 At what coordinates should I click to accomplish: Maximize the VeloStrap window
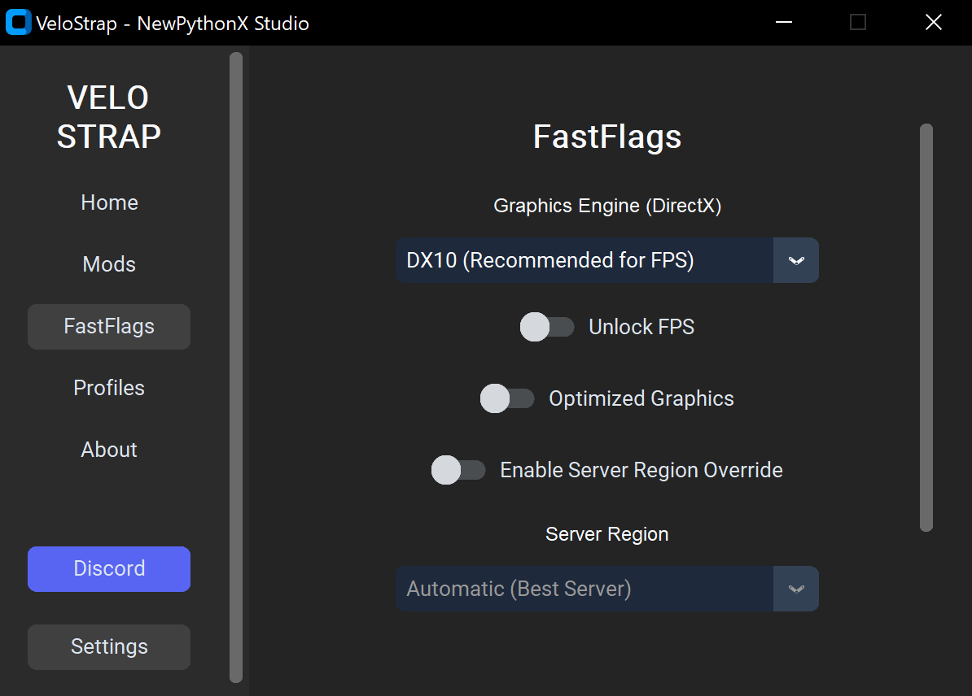click(x=858, y=23)
